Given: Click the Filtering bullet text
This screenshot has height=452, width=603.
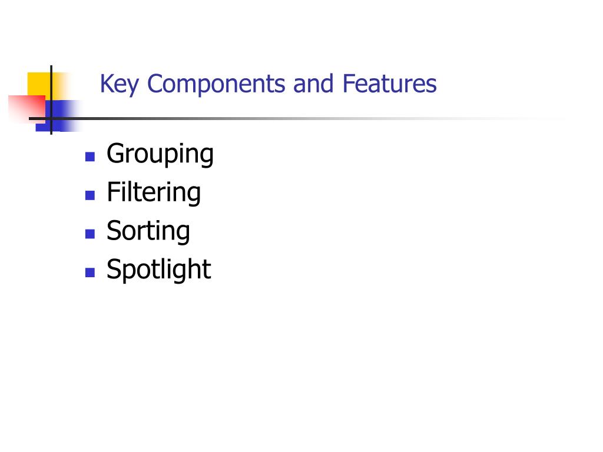Looking at the screenshot, I should tap(154, 192).
